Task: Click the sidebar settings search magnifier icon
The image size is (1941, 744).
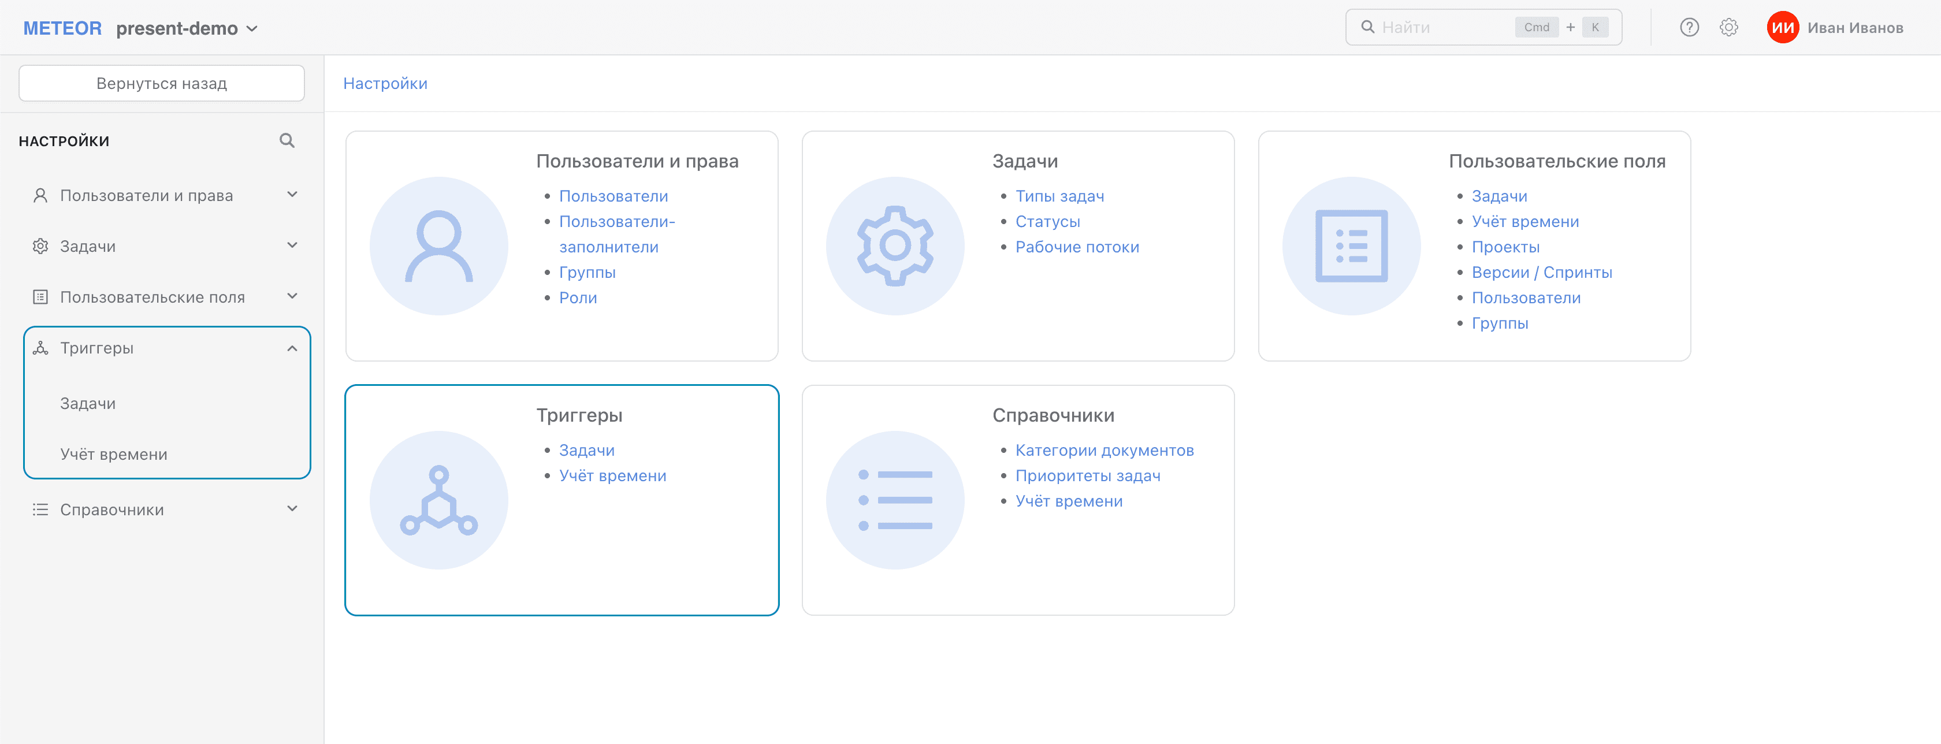Action: (x=287, y=140)
